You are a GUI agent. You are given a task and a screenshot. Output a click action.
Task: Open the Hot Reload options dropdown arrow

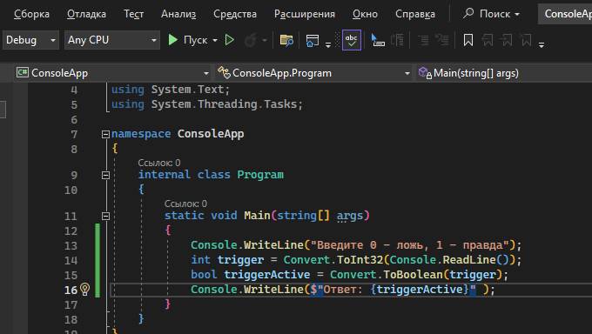point(265,40)
